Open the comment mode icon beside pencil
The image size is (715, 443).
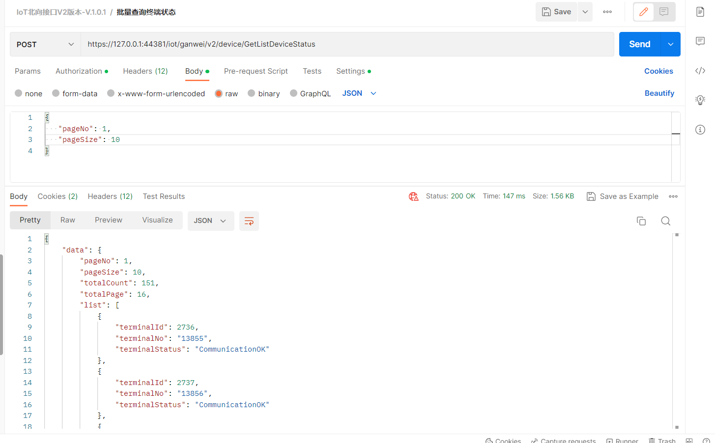pyautogui.click(x=664, y=12)
